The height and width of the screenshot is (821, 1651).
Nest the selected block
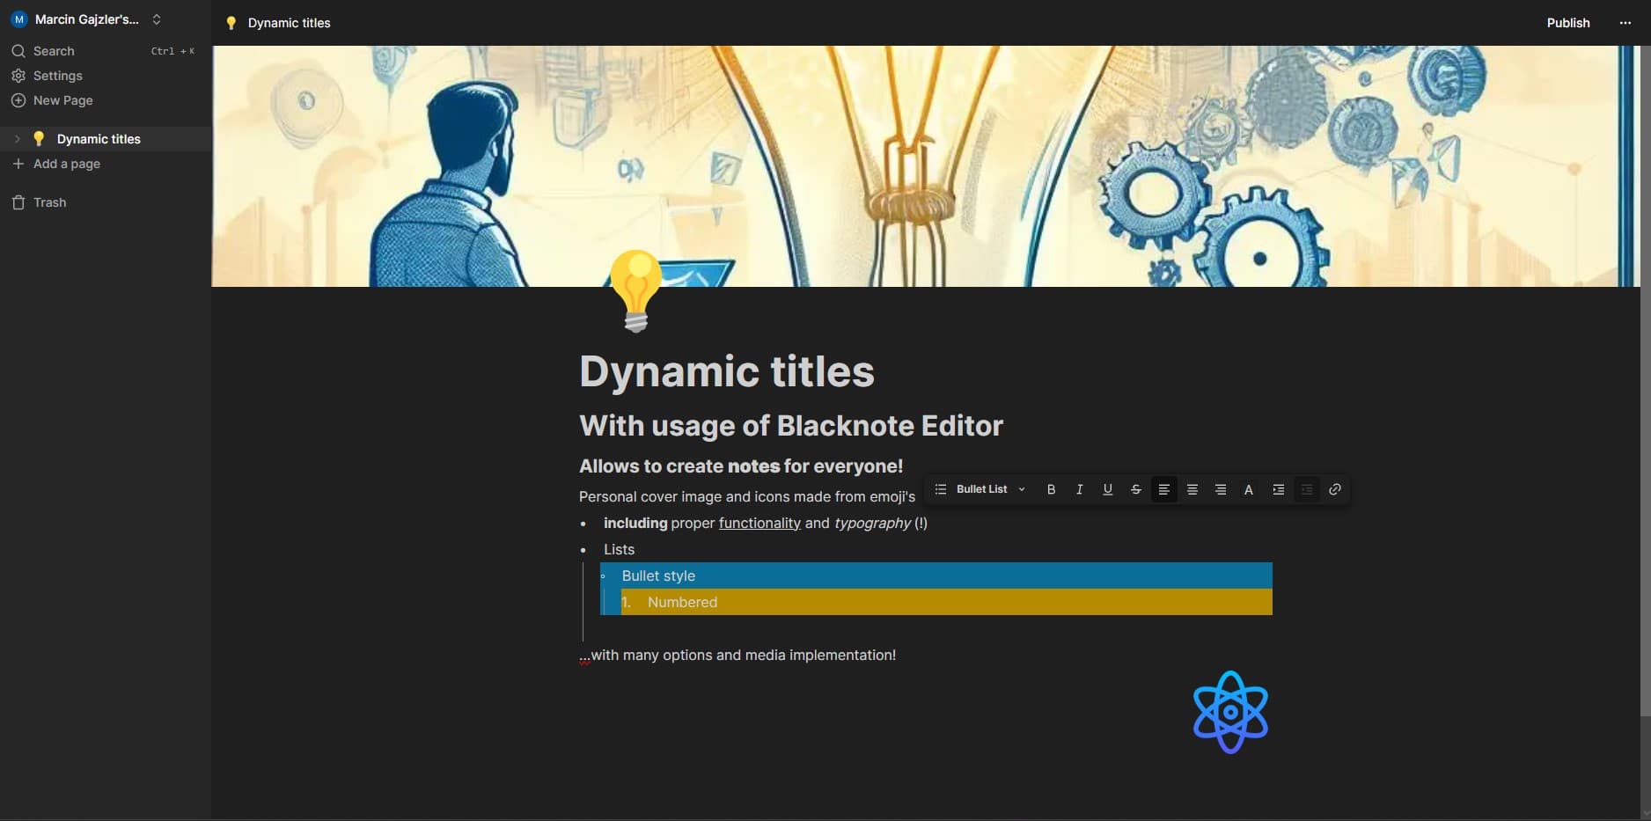1278,489
